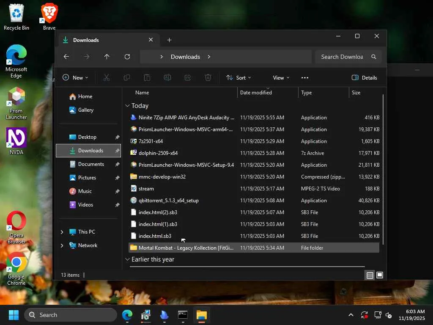This screenshot has height=325, width=433.
Task: Open Pictures in navigation pane
Action: coord(87,178)
